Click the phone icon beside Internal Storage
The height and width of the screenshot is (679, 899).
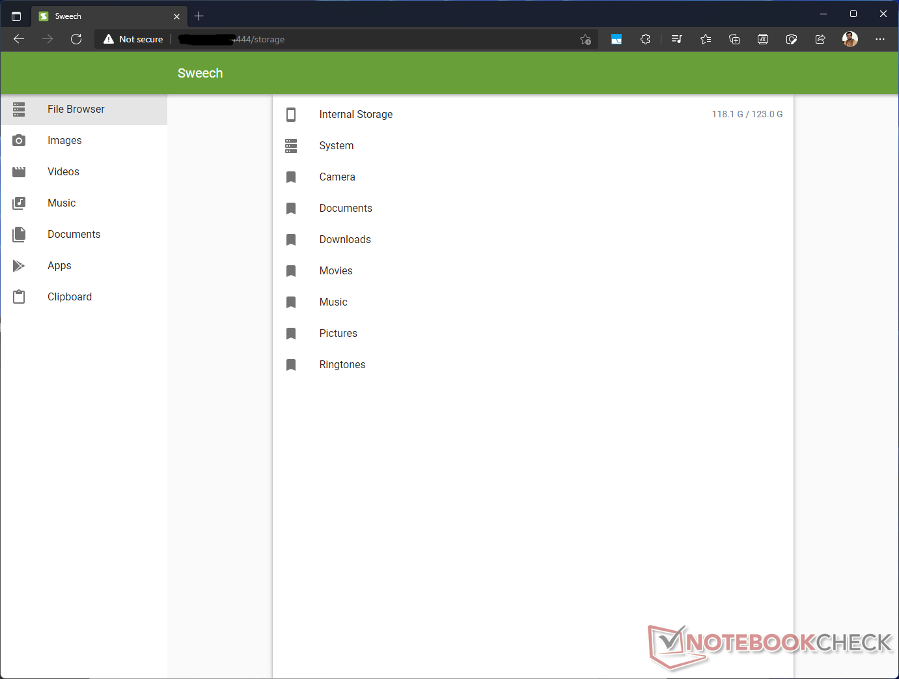tap(291, 115)
